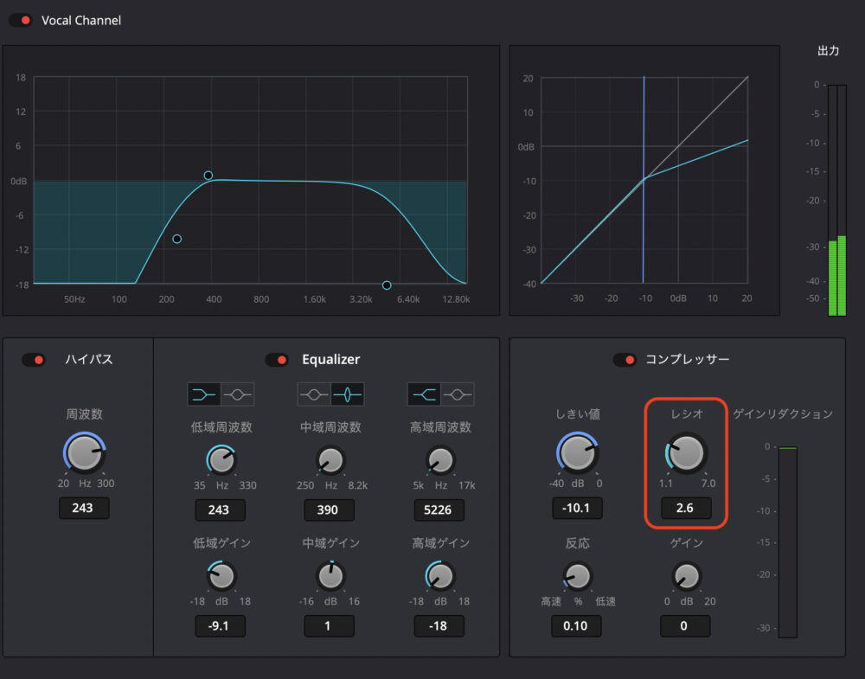Click the compressor ゲイン value field showing 0
This screenshot has width=865, height=679.
(685, 625)
